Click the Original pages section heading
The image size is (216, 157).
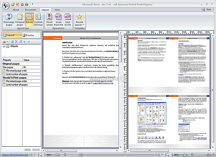[x=11, y=64]
